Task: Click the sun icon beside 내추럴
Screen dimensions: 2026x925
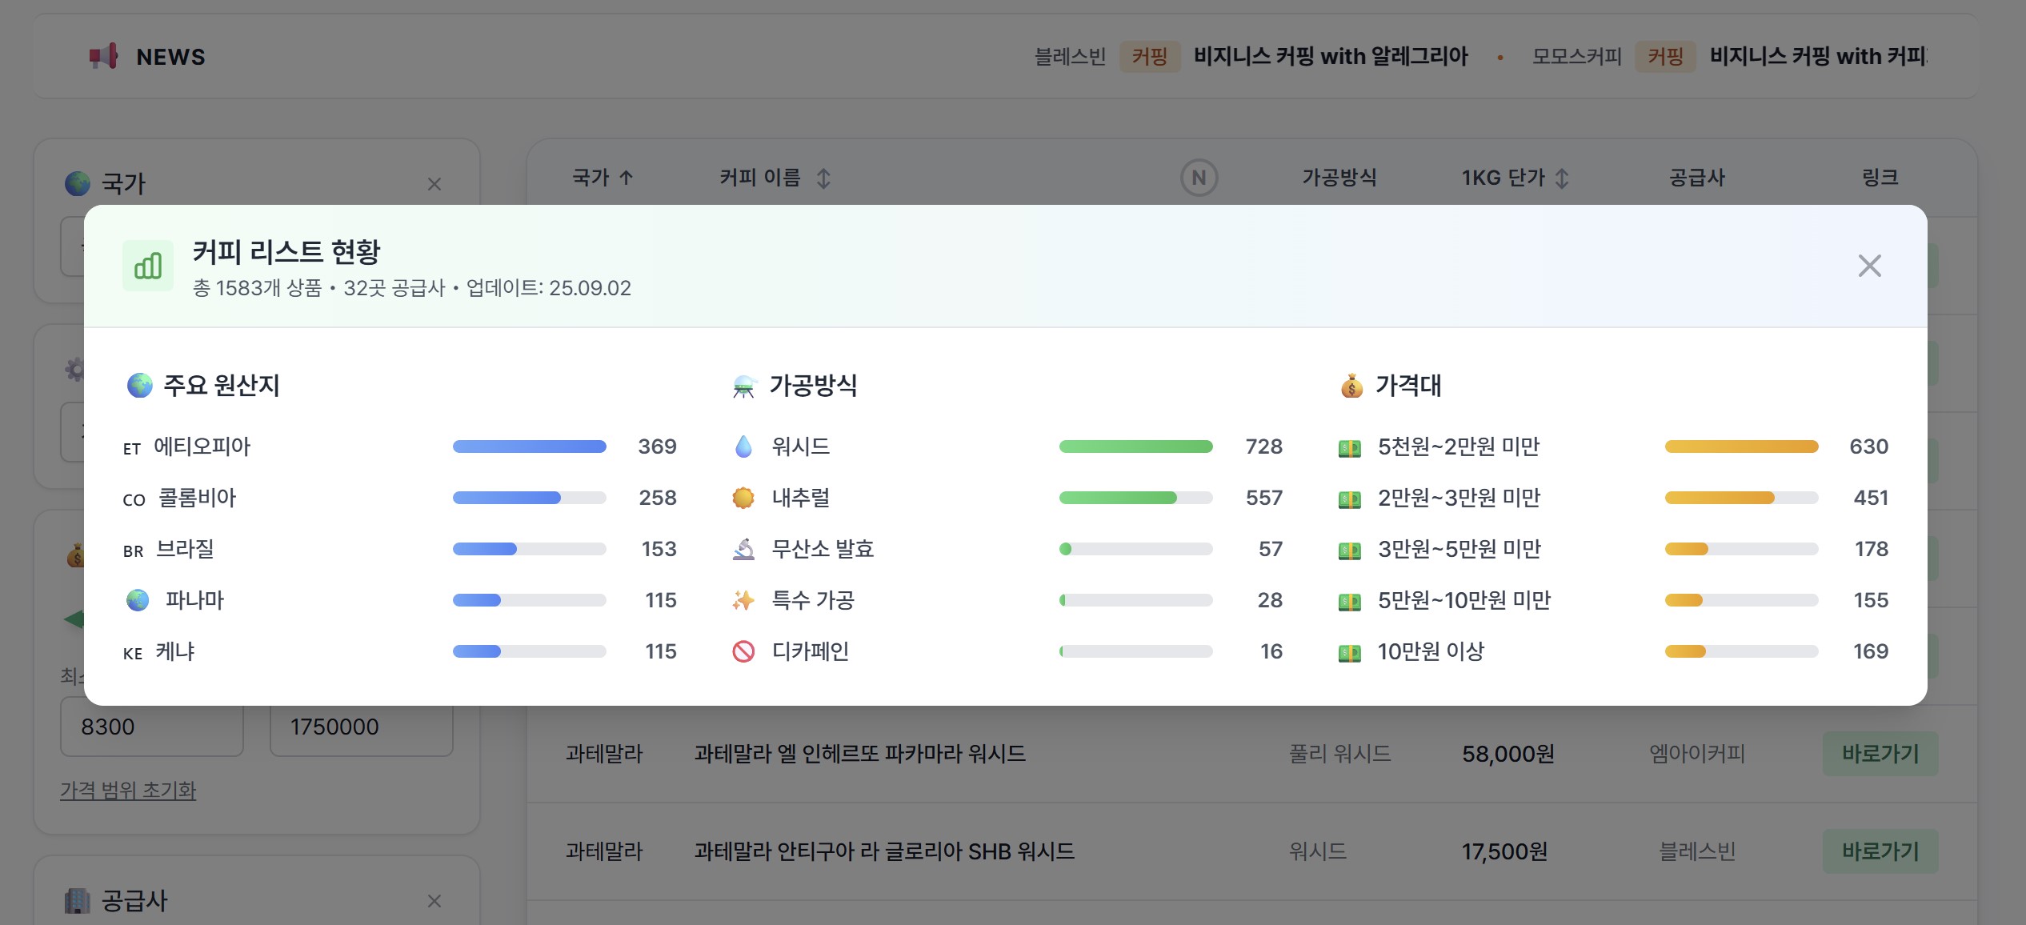Action: click(x=745, y=498)
